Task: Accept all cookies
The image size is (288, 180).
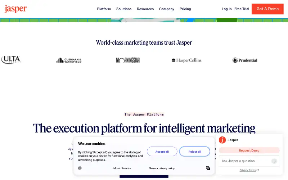Action: (x=162, y=152)
